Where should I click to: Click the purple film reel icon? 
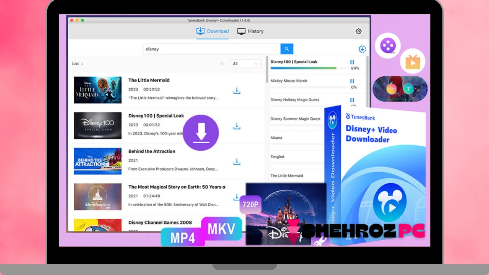[388, 45]
